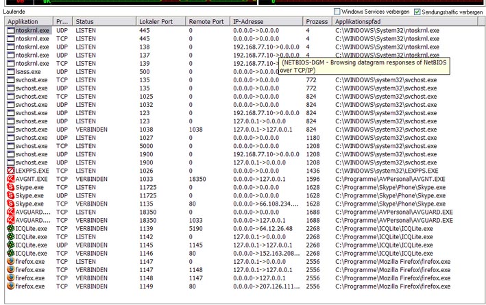Click IP address 0.0.0.0->152.163.208...
The width and height of the screenshot is (486, 305).
pos(267,253)
